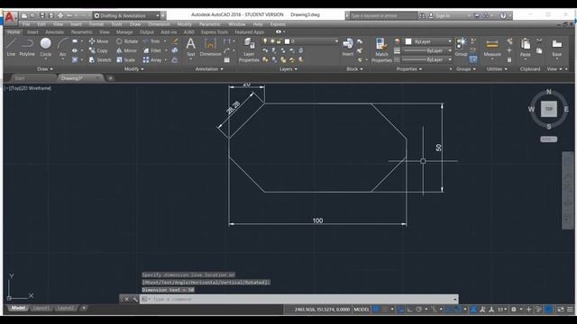The image size is (577, 324).
Task: Open the Annotate ribbon tab
Action: tap(54, 32)
